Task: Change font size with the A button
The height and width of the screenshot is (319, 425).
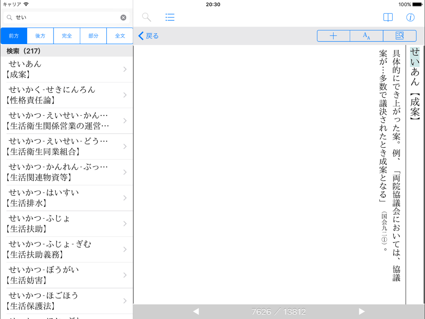Action: (366, 36)
